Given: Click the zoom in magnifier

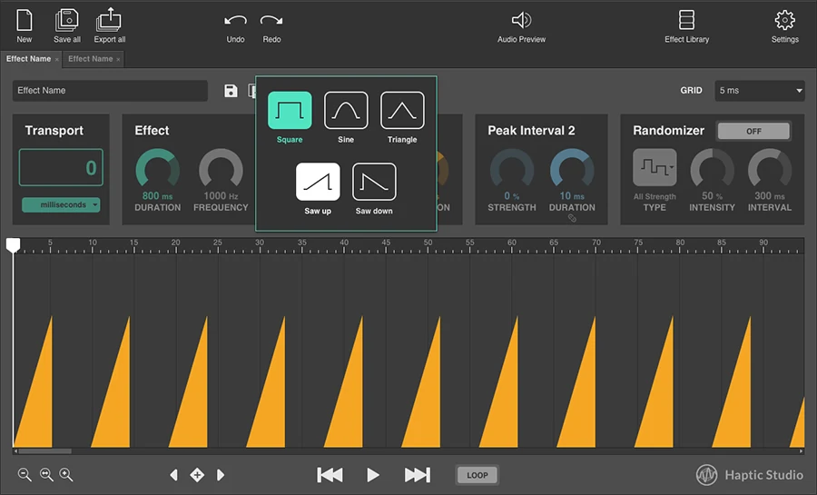Looking at the screenshot, I should (x=66, y=474).
